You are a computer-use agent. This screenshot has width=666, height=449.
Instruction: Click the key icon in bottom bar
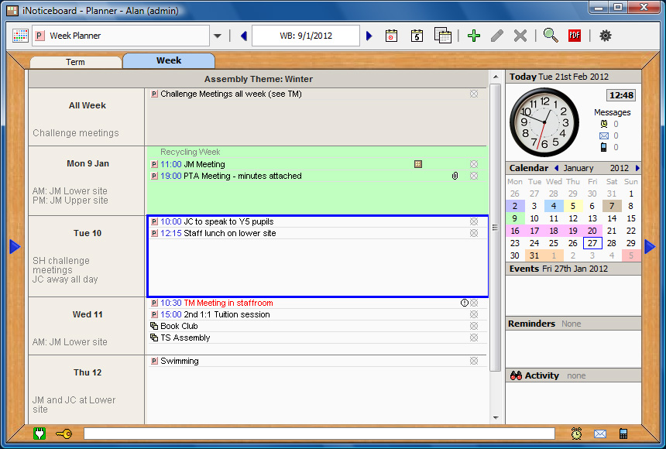tap(64, 434)
